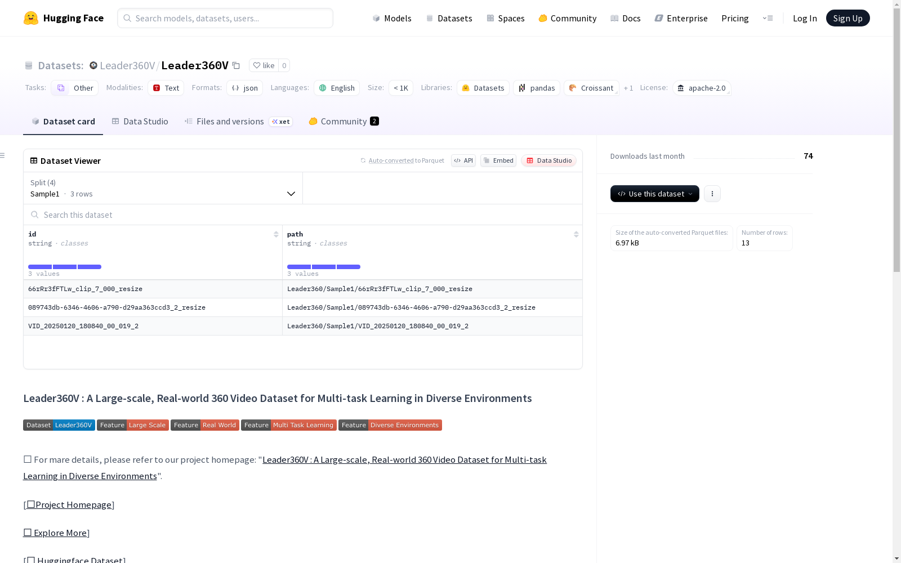Open the Pricing page link

click(x=735, y=18)
